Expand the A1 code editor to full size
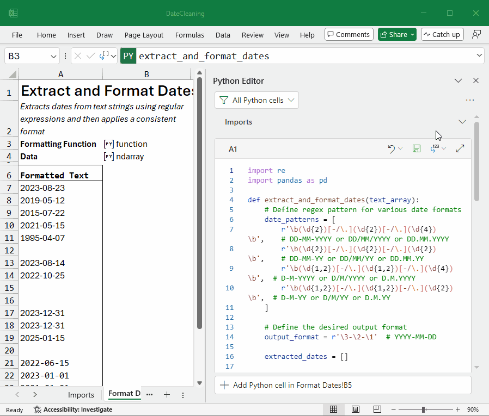The image size is (489, 416). pos(460,148)
